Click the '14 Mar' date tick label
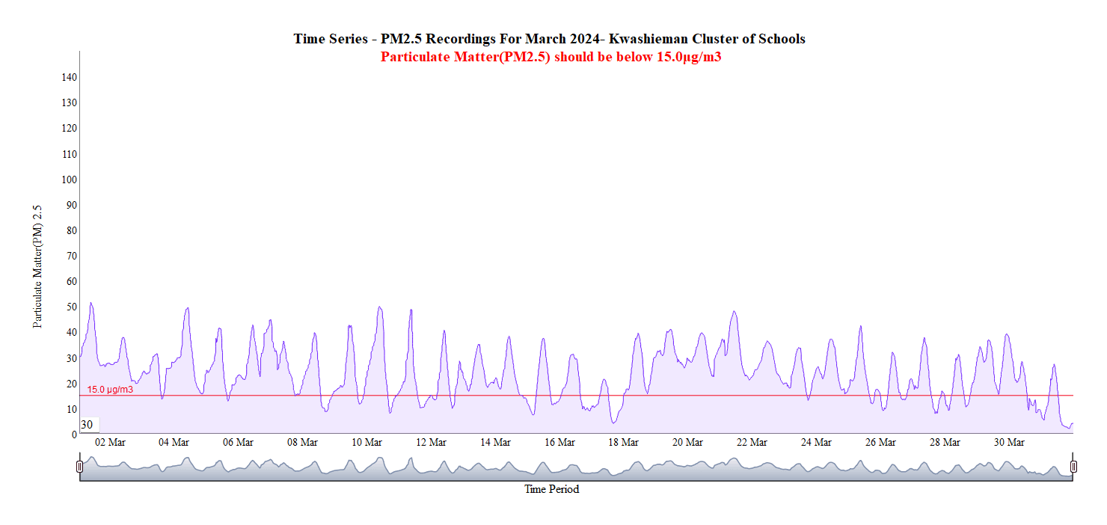Viewport: 1107px width, 525px height. [495, 443]
